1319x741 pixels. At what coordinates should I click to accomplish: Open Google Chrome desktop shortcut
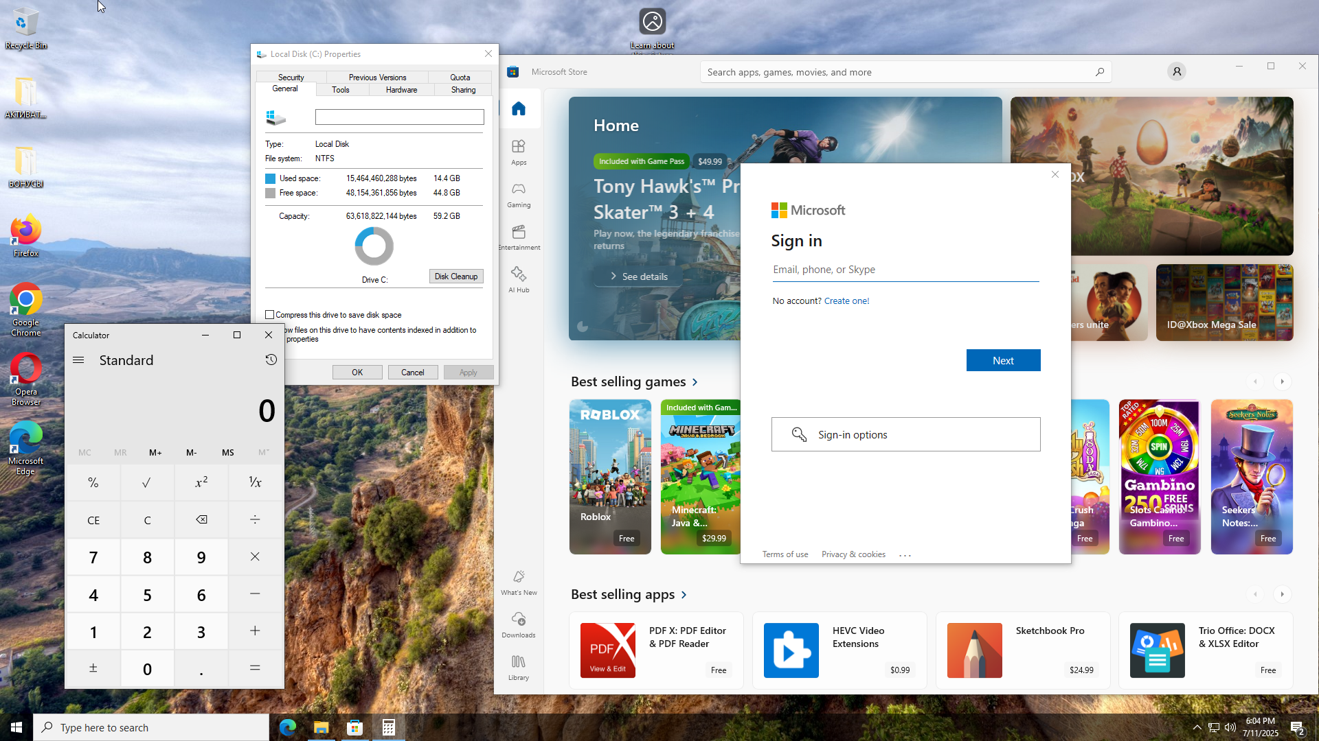click(x=26, y=310)
